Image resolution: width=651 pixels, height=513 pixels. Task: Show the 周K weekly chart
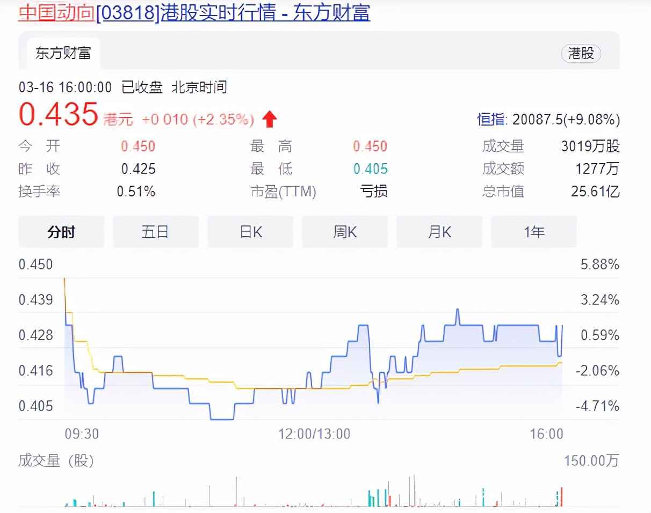coord(345,232)
